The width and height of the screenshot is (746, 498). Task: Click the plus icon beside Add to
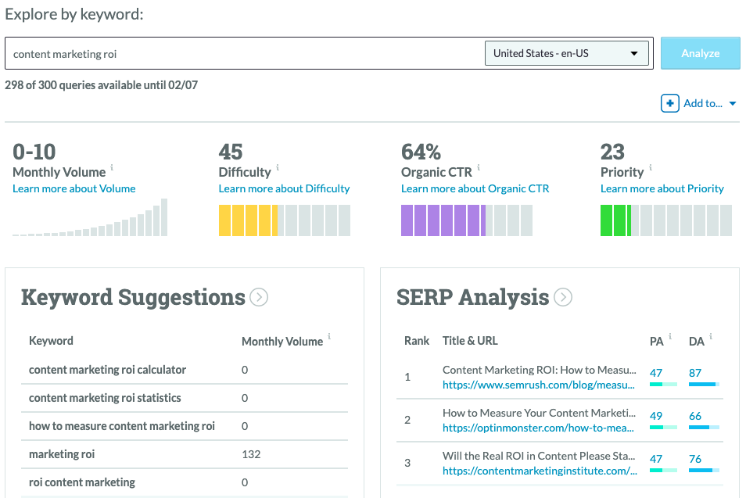coord(669,103)
